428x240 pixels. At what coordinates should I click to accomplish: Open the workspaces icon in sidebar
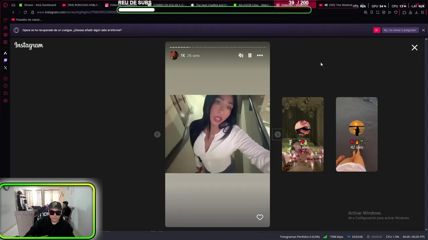(x=5, y=35)
